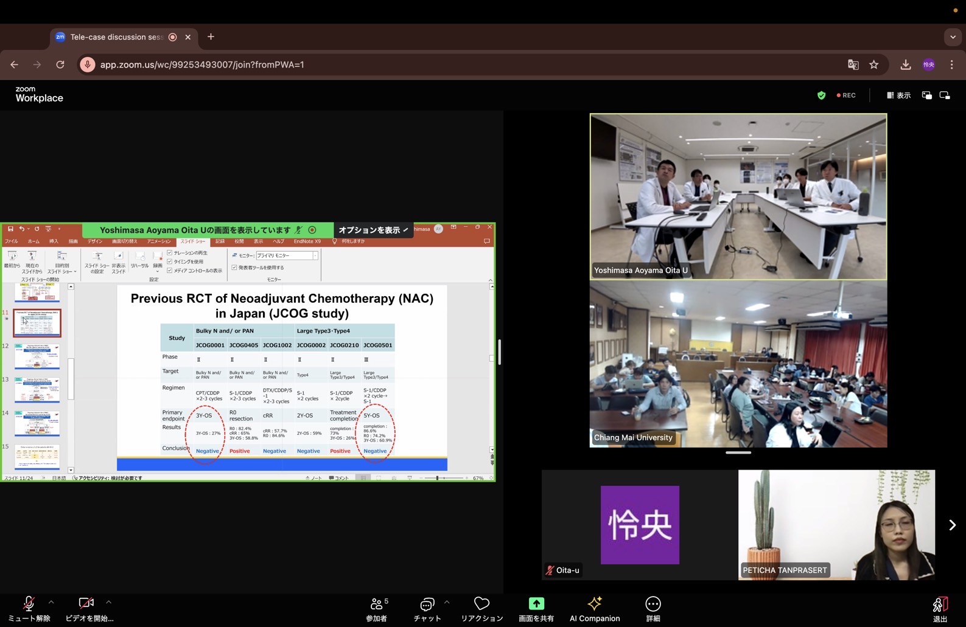Click 何をしますか tell me search

tap(349, 241)
